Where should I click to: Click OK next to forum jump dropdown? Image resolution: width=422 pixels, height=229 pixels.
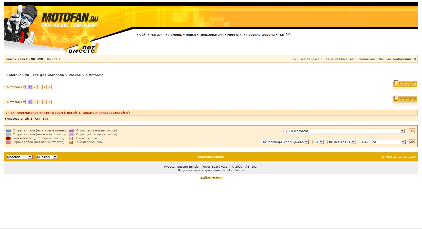tap(411, 131)
